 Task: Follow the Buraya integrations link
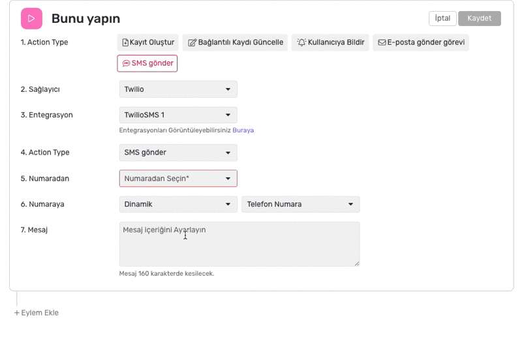243,130
